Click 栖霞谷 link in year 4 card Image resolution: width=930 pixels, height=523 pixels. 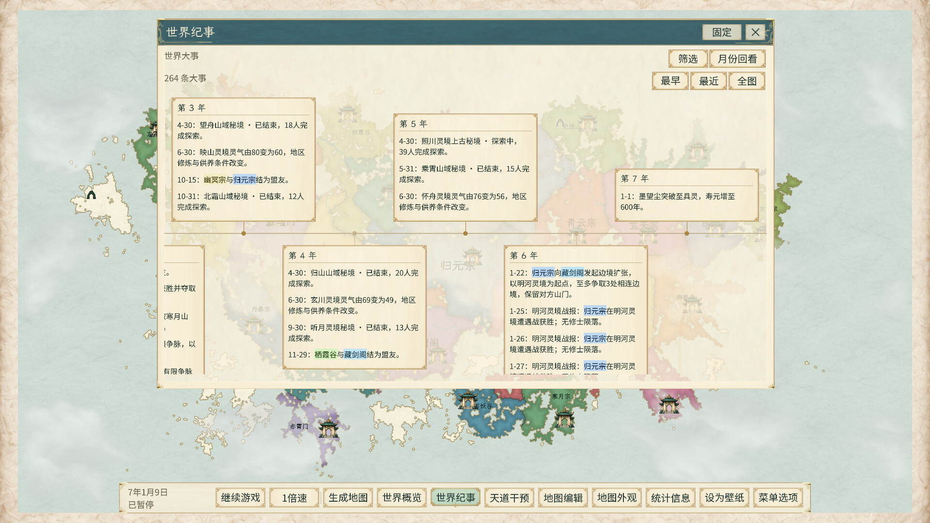coord(325,354)
